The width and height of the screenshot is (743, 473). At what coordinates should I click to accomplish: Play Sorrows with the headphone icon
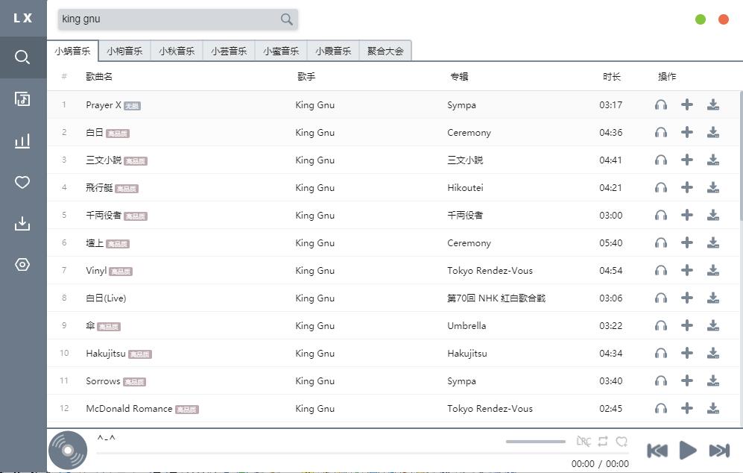(x=661, y=381)
